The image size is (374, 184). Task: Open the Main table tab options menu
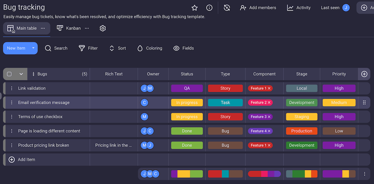(x=43, y=28)
